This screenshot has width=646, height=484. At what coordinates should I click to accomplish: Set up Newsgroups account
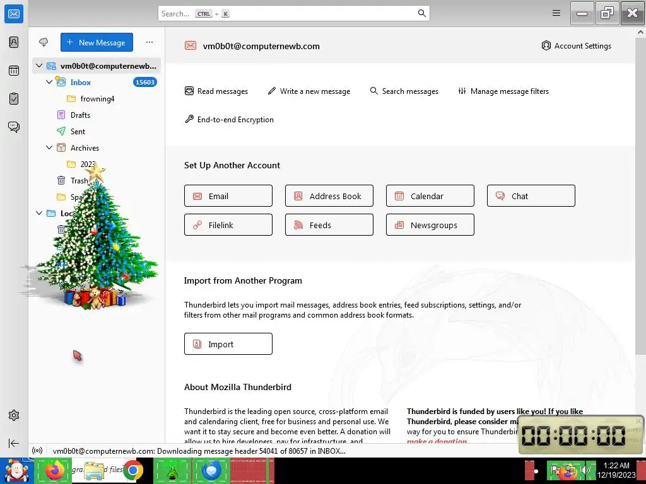tap(430, 225)
